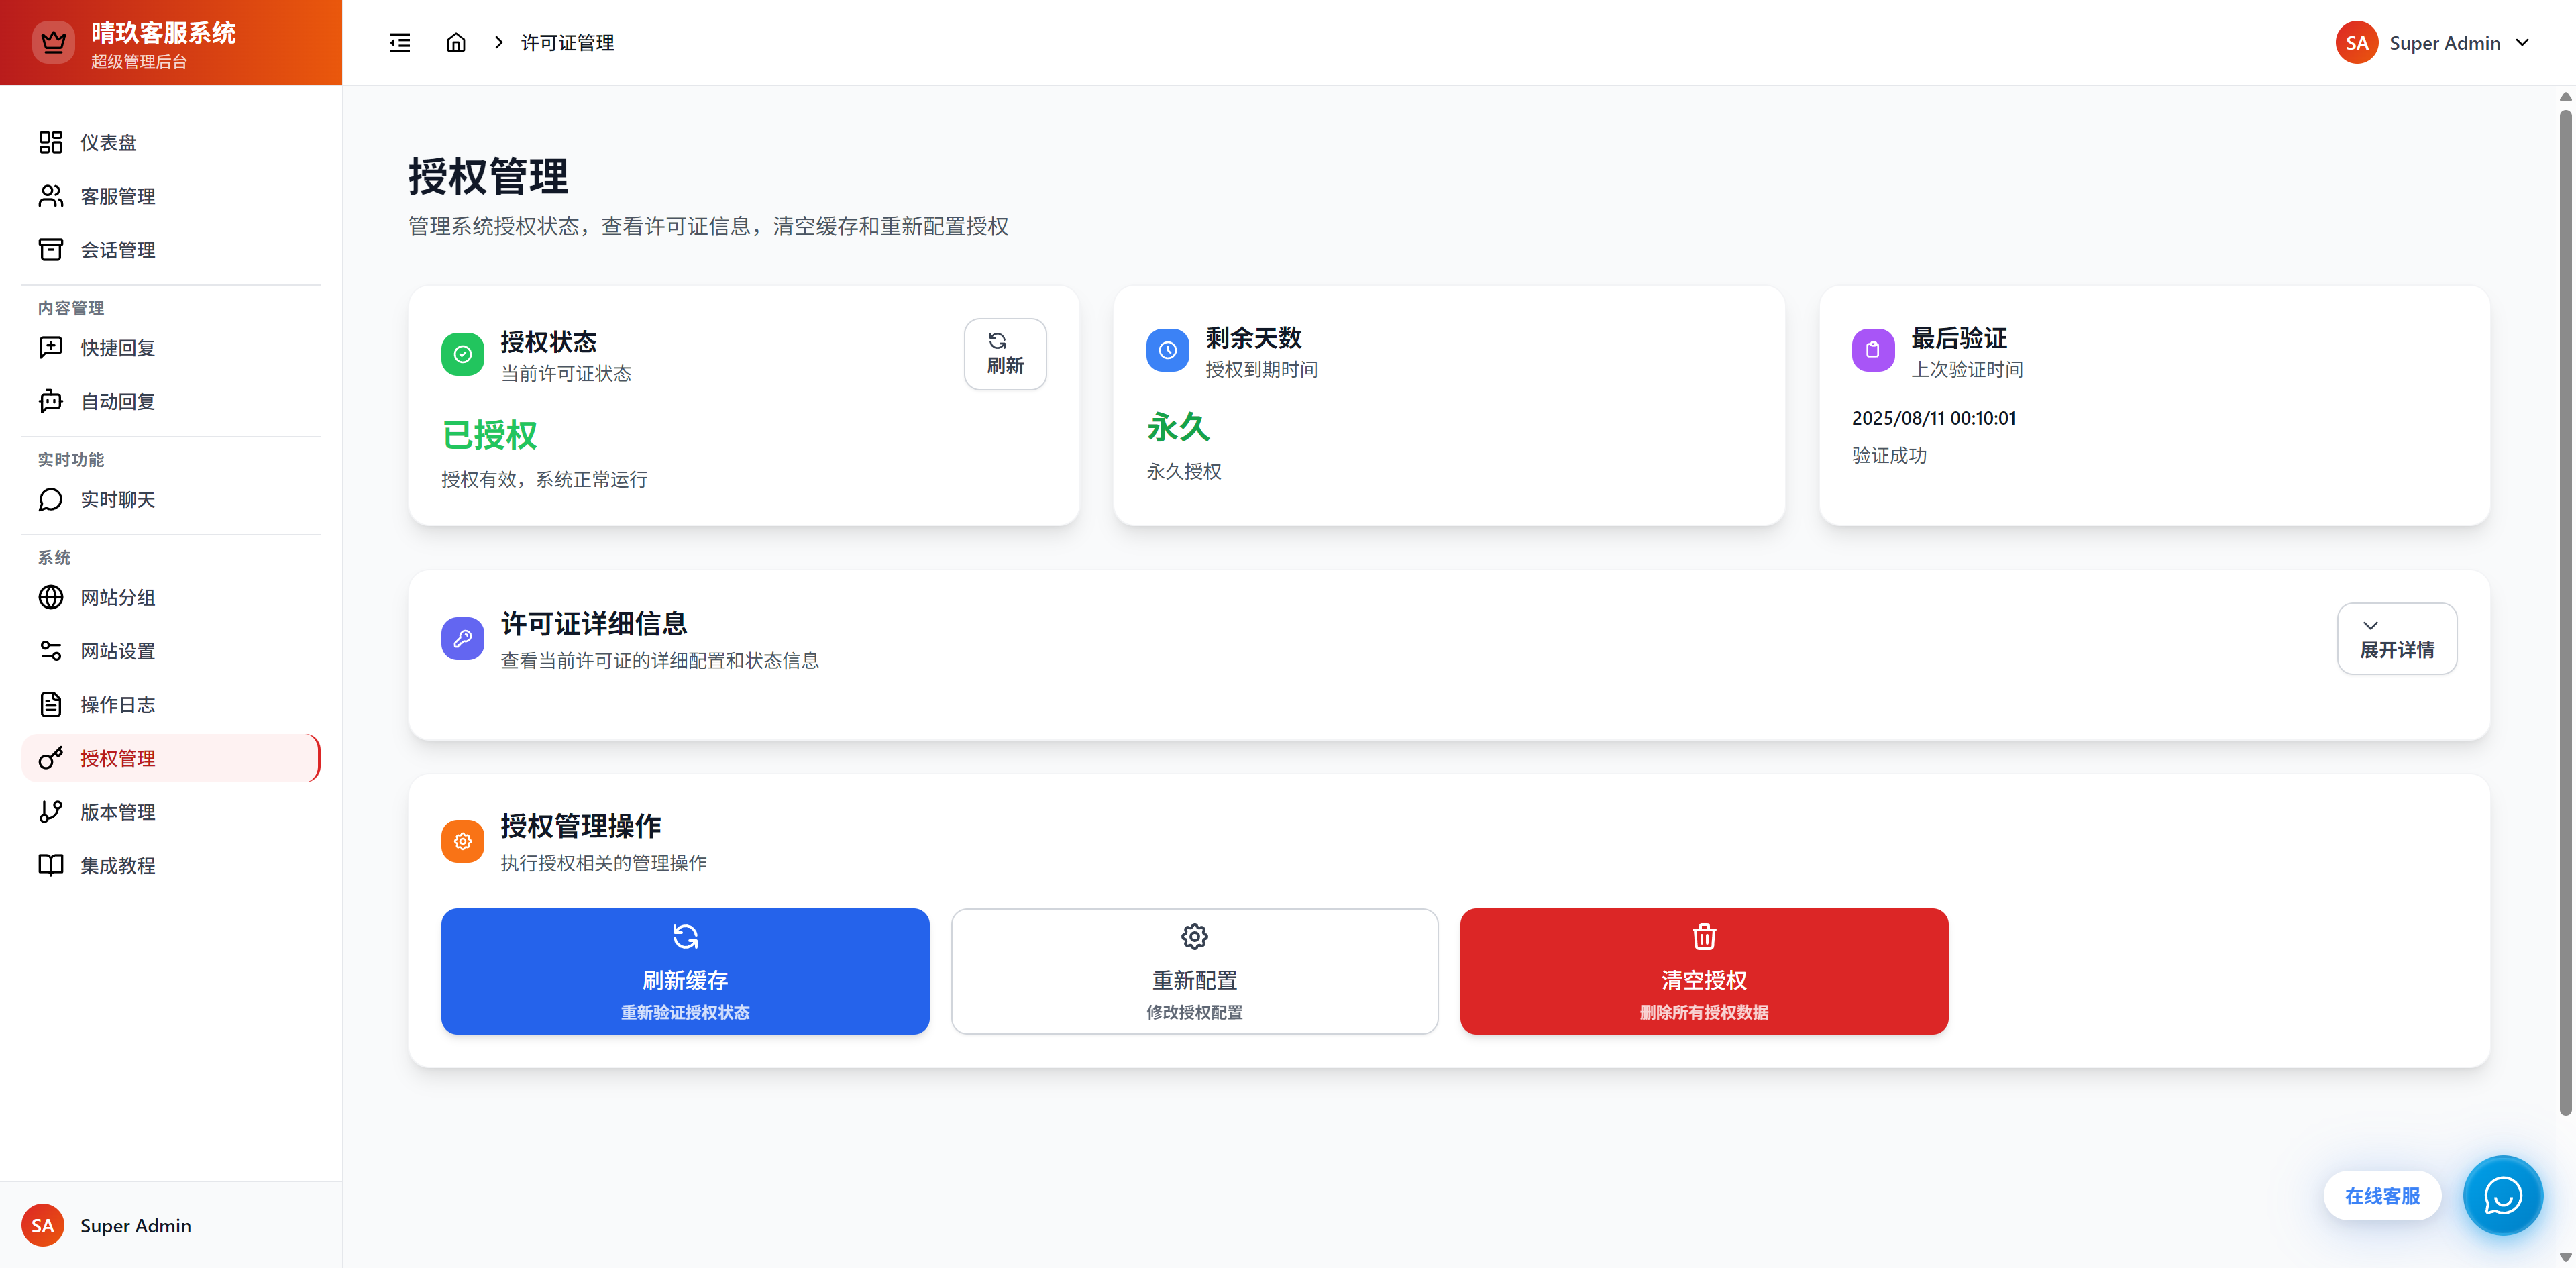
Task: Click the red 清空授权 button
Action: point(1703,971)
